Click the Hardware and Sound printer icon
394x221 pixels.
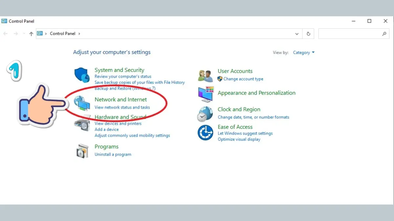tap(82, 123)
